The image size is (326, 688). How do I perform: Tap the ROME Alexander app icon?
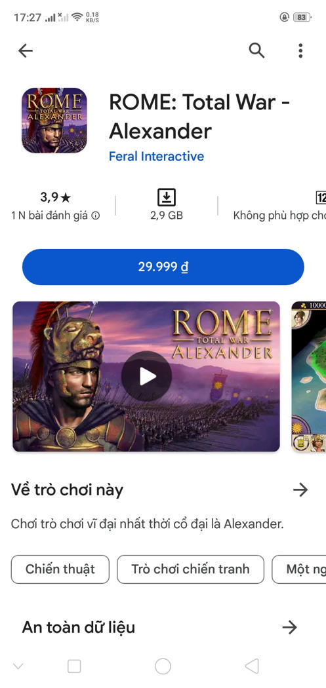click(x=54, y=120)
